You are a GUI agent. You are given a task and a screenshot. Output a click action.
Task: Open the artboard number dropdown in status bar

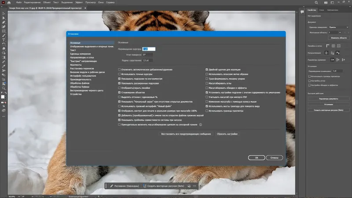click(51, 197)
